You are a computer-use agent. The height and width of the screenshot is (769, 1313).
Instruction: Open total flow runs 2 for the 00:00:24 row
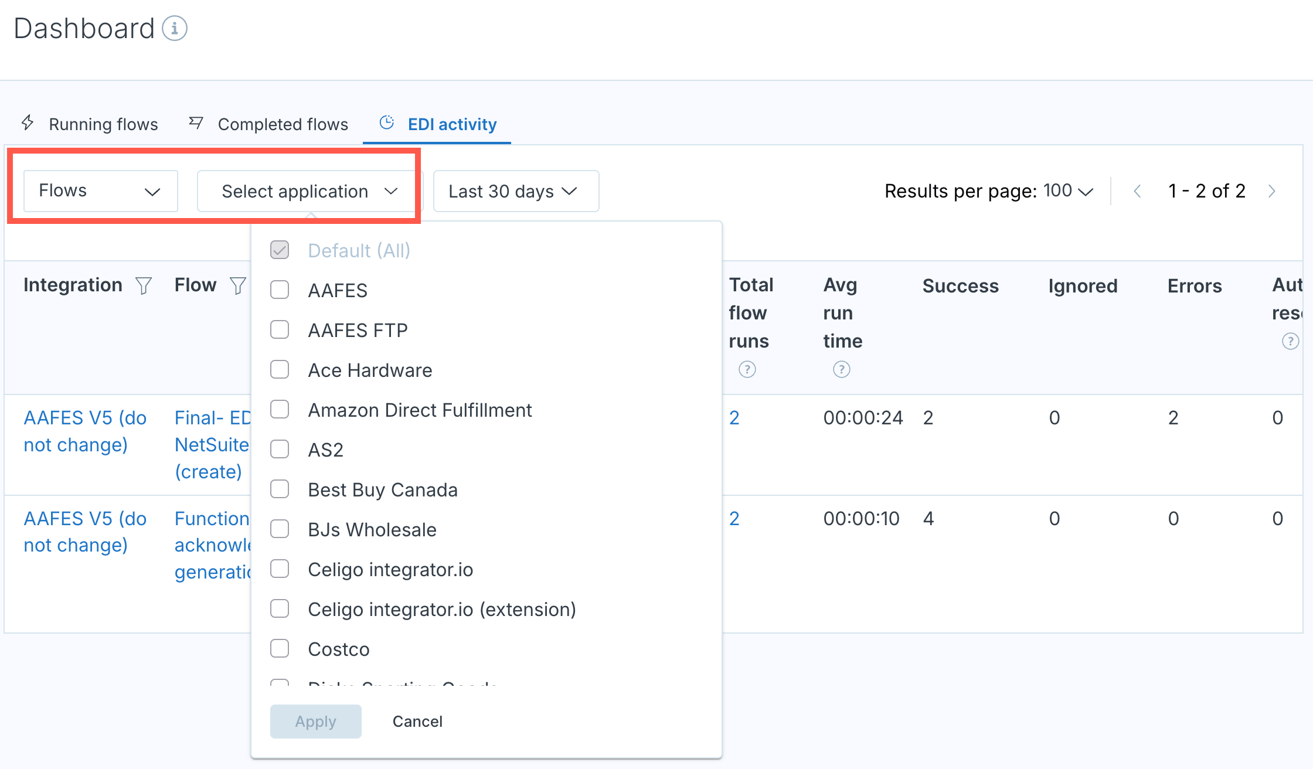(x=734, y=417)
